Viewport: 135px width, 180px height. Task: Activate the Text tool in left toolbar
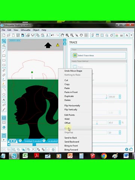(4, 100)
